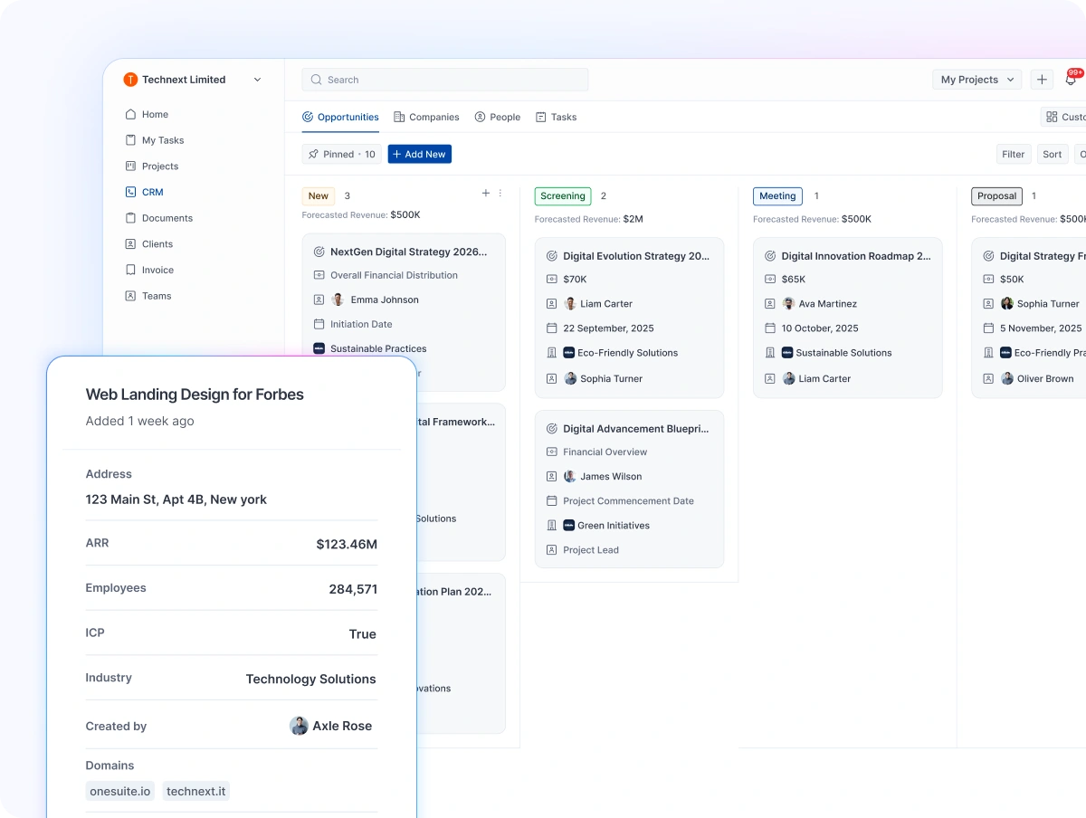Click the Add New button
1086x818 pixels.
point(420,155)
